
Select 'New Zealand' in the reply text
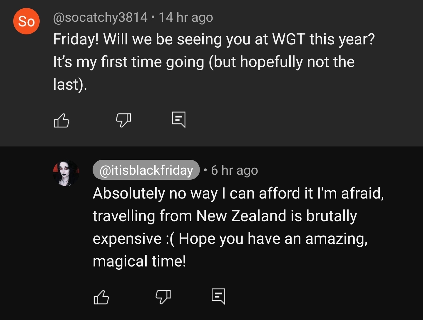[241, 216]
